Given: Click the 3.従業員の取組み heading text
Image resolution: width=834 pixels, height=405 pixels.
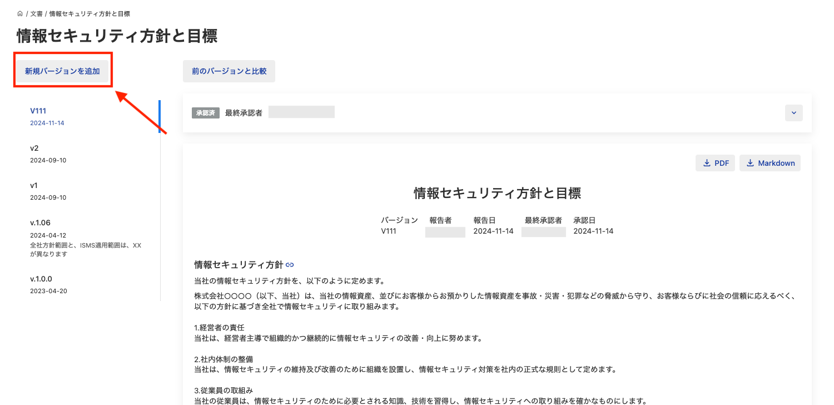Looking at the screenshot, I should 223,390.
